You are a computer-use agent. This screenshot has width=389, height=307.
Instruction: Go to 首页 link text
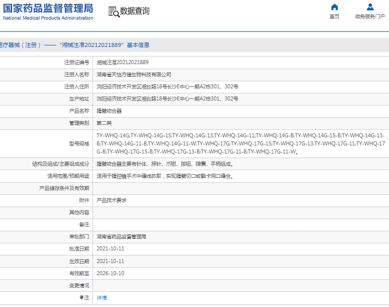(334, 17)
